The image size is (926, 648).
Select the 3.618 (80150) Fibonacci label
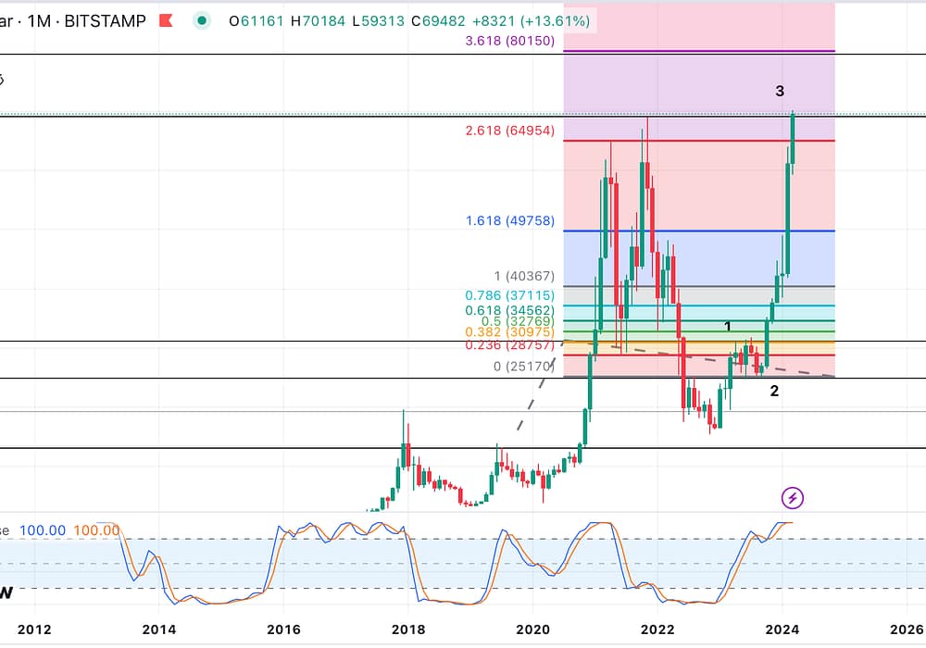coord(508,42)
